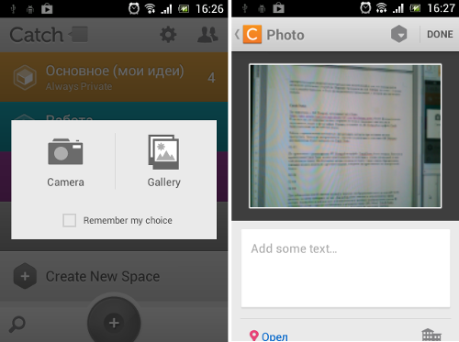Tap the pink location pin icon
459x342 pixels.
253,336
